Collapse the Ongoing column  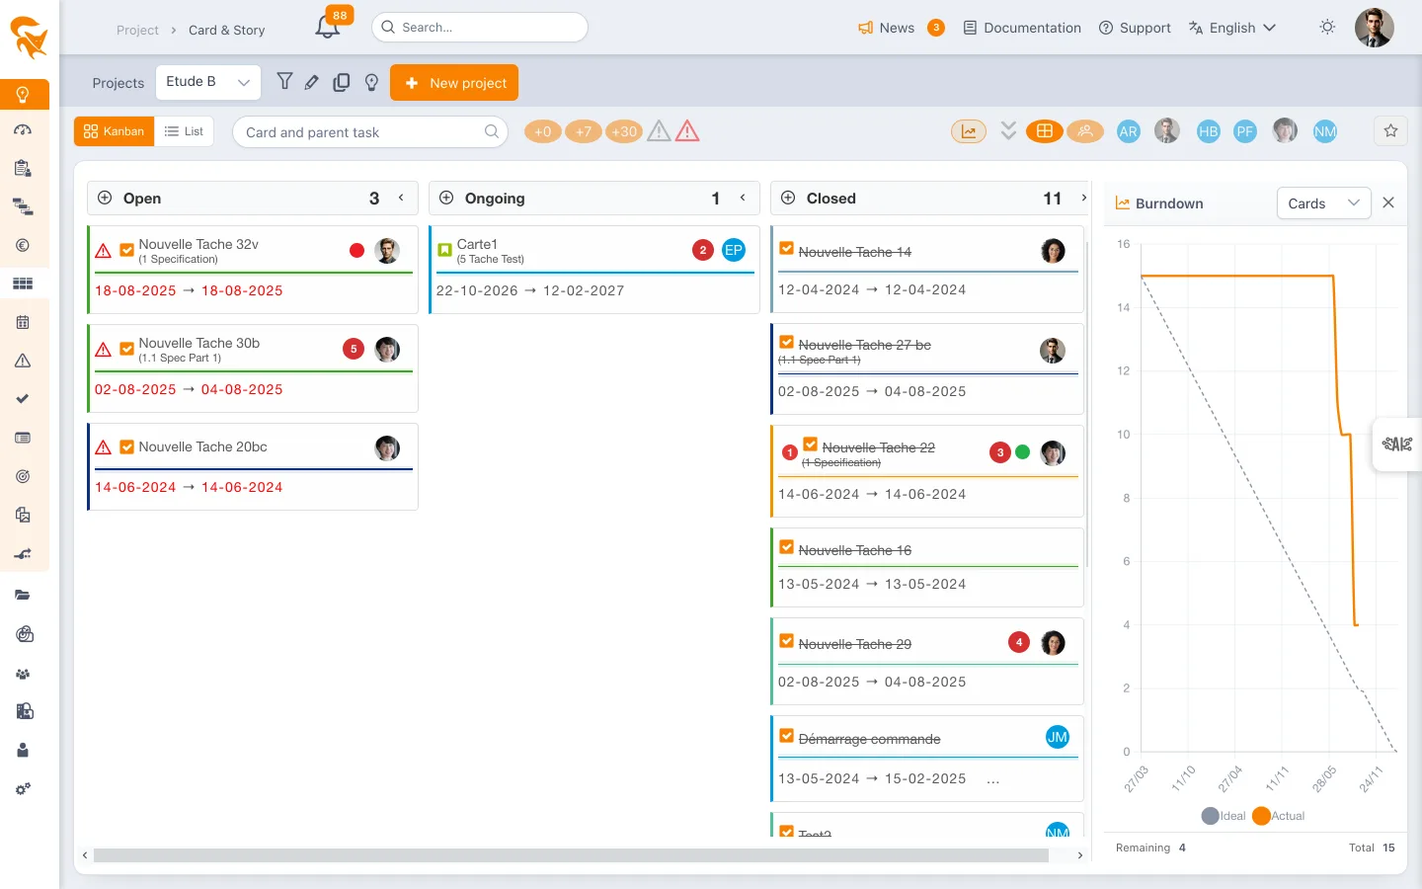pos(743,198)
